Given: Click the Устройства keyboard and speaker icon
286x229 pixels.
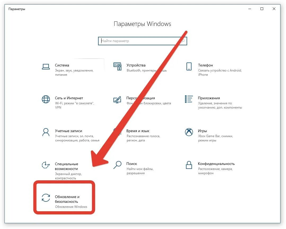Looking at the screenshot, I should tap(117, 66).
